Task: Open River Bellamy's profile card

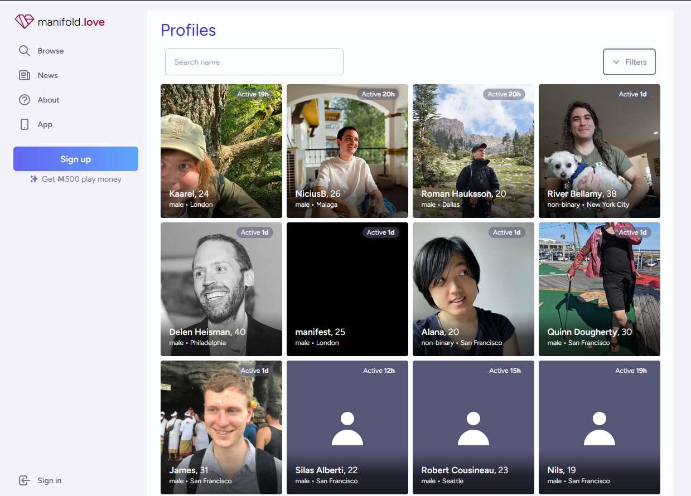Action: (600, 151)
